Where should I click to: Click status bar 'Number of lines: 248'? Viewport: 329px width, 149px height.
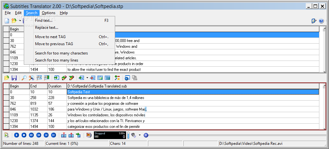click(x=23, y=144)
